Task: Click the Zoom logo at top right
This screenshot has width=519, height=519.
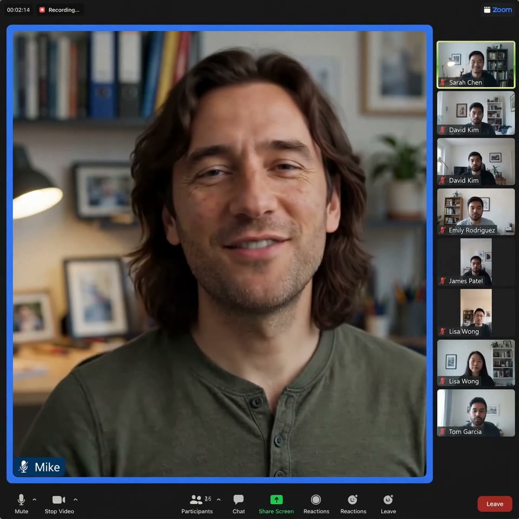Action: pyautogui.click(x=498, y=10)
